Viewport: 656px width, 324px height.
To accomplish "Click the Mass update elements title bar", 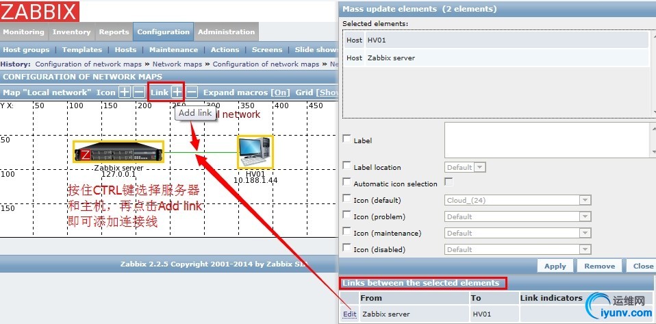I will (x=497, y=9).
